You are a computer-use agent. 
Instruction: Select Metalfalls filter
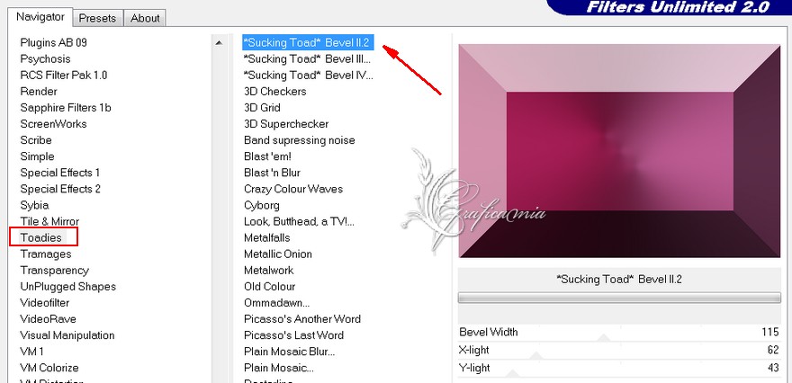267,237
